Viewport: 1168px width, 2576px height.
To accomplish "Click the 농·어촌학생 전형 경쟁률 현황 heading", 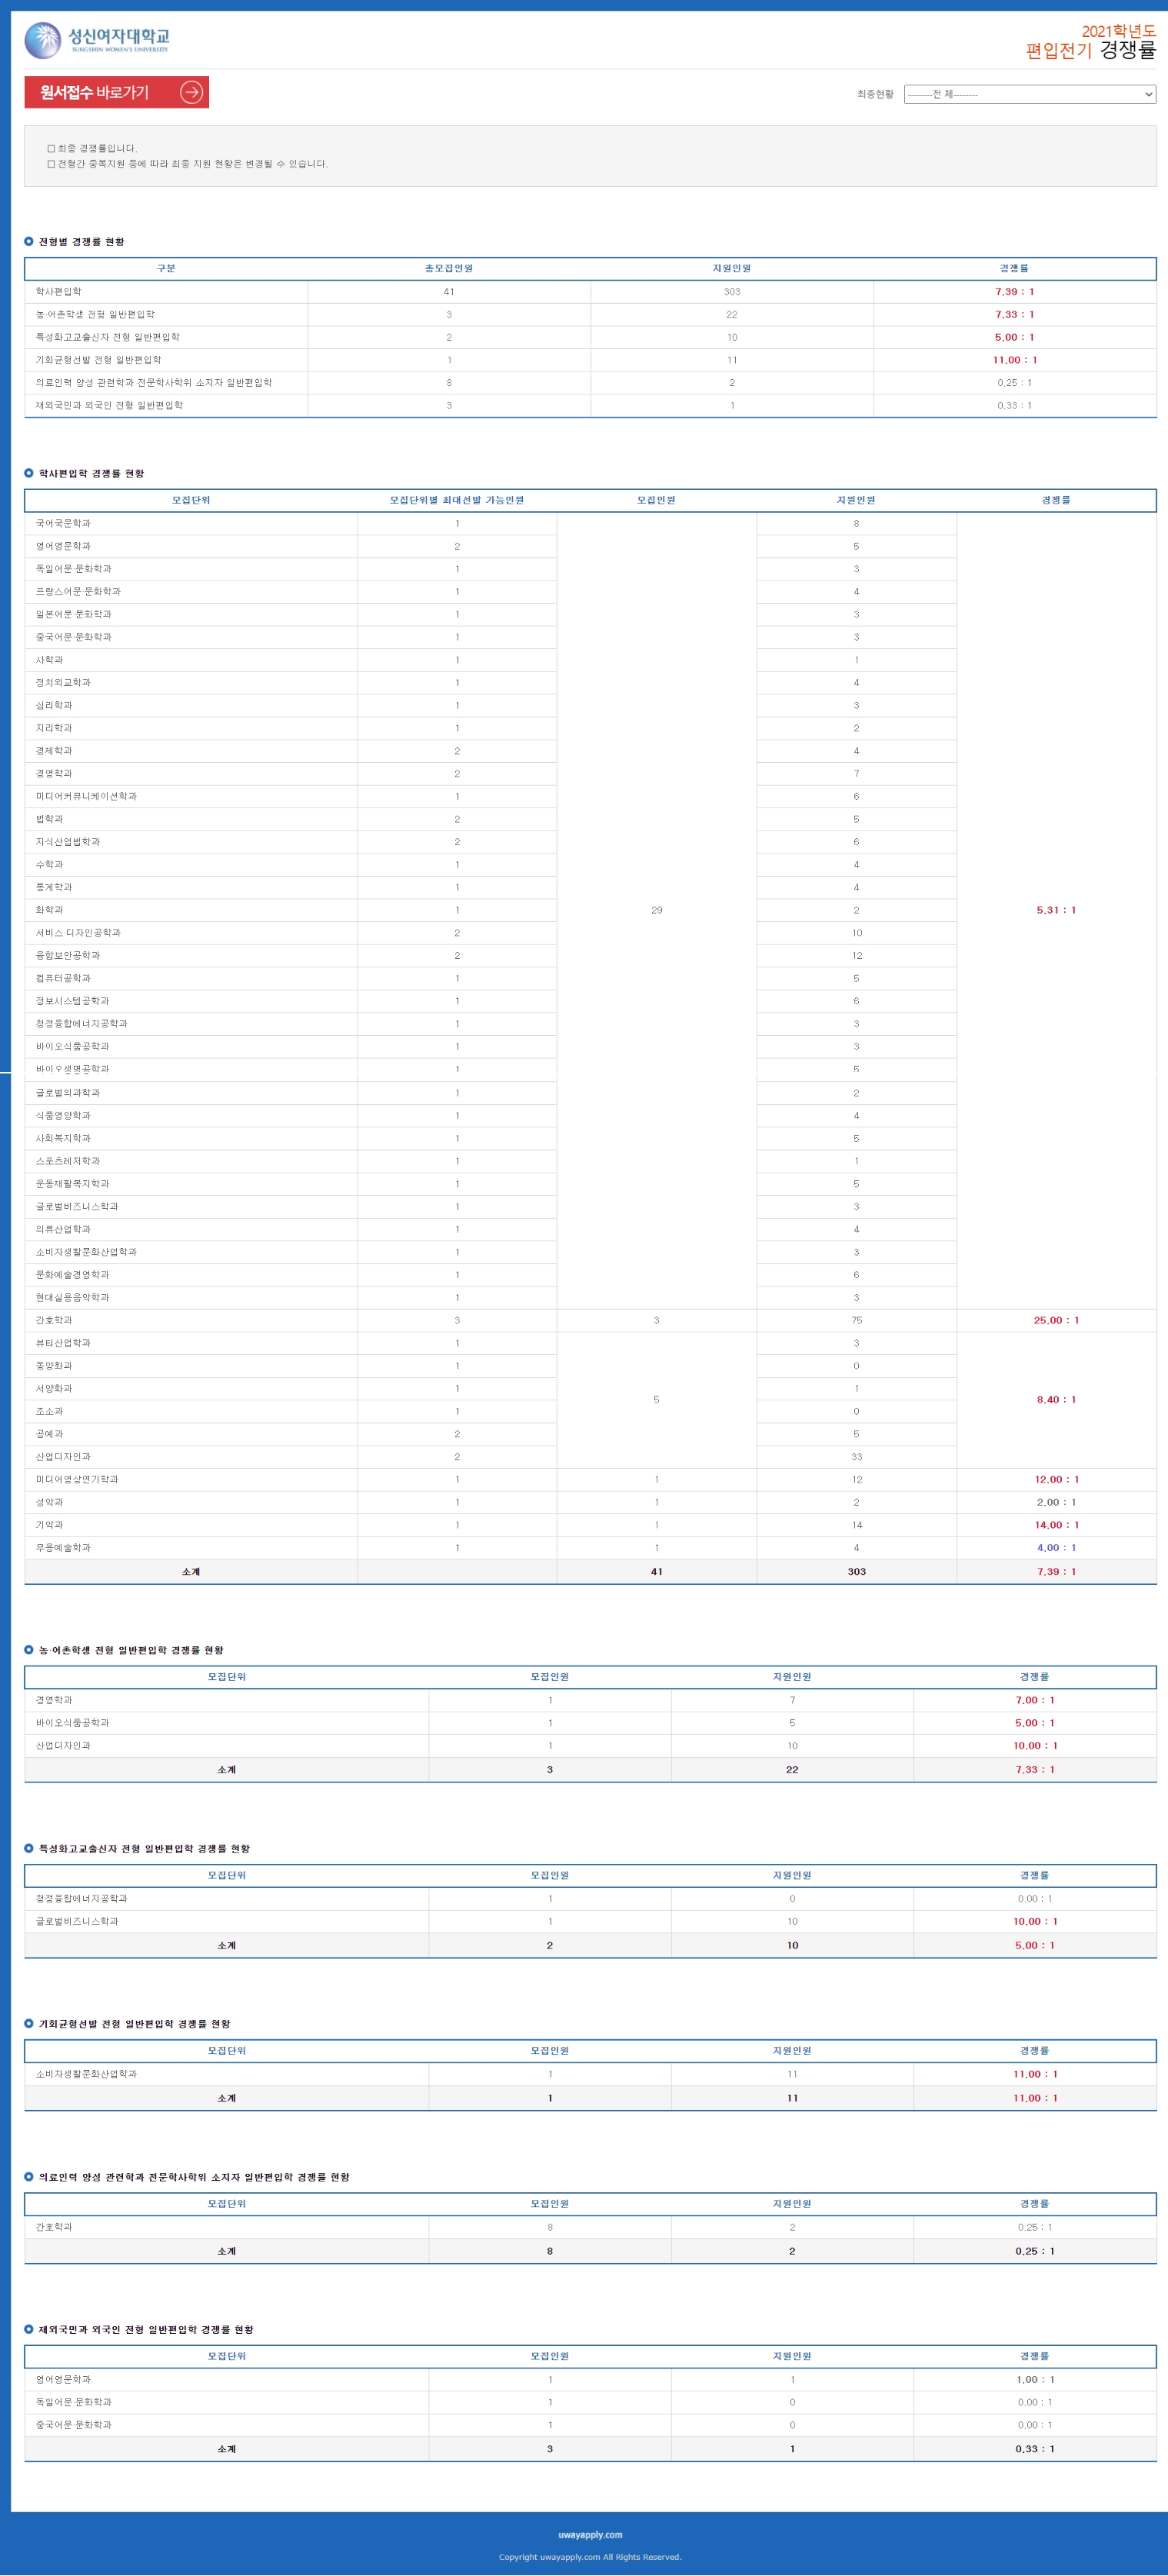I will click(131, 1650).
